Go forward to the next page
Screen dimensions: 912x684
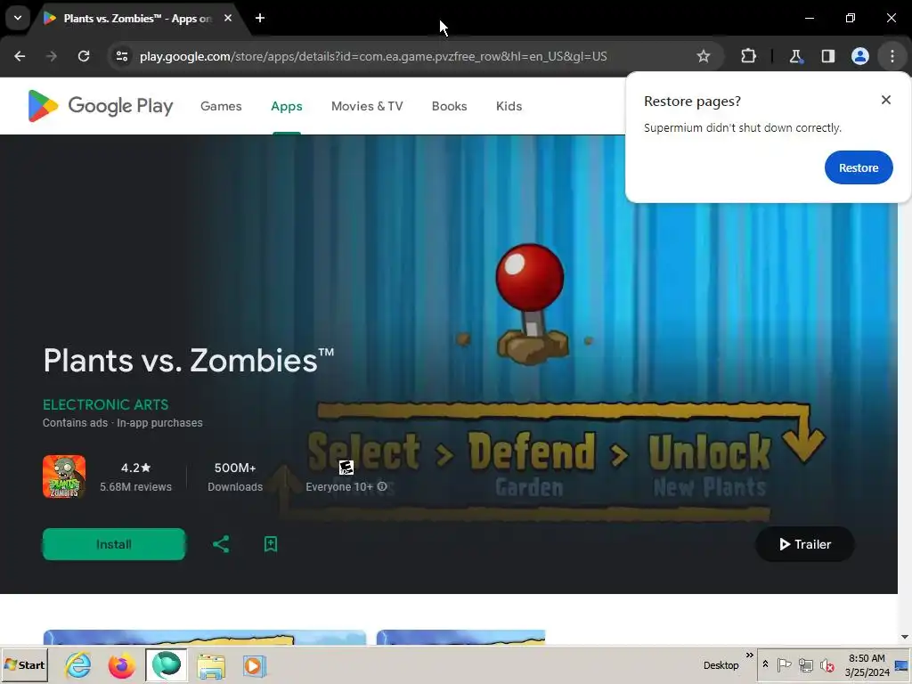coord(52,56)
